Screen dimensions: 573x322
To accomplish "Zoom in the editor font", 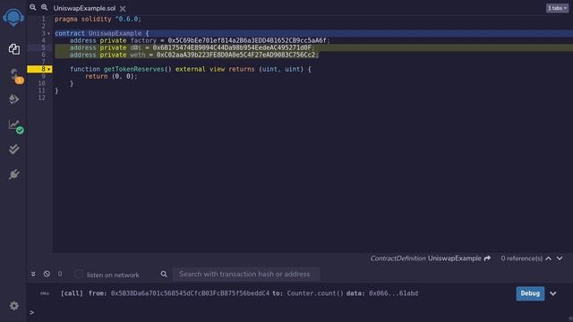I will coord(44,7).
